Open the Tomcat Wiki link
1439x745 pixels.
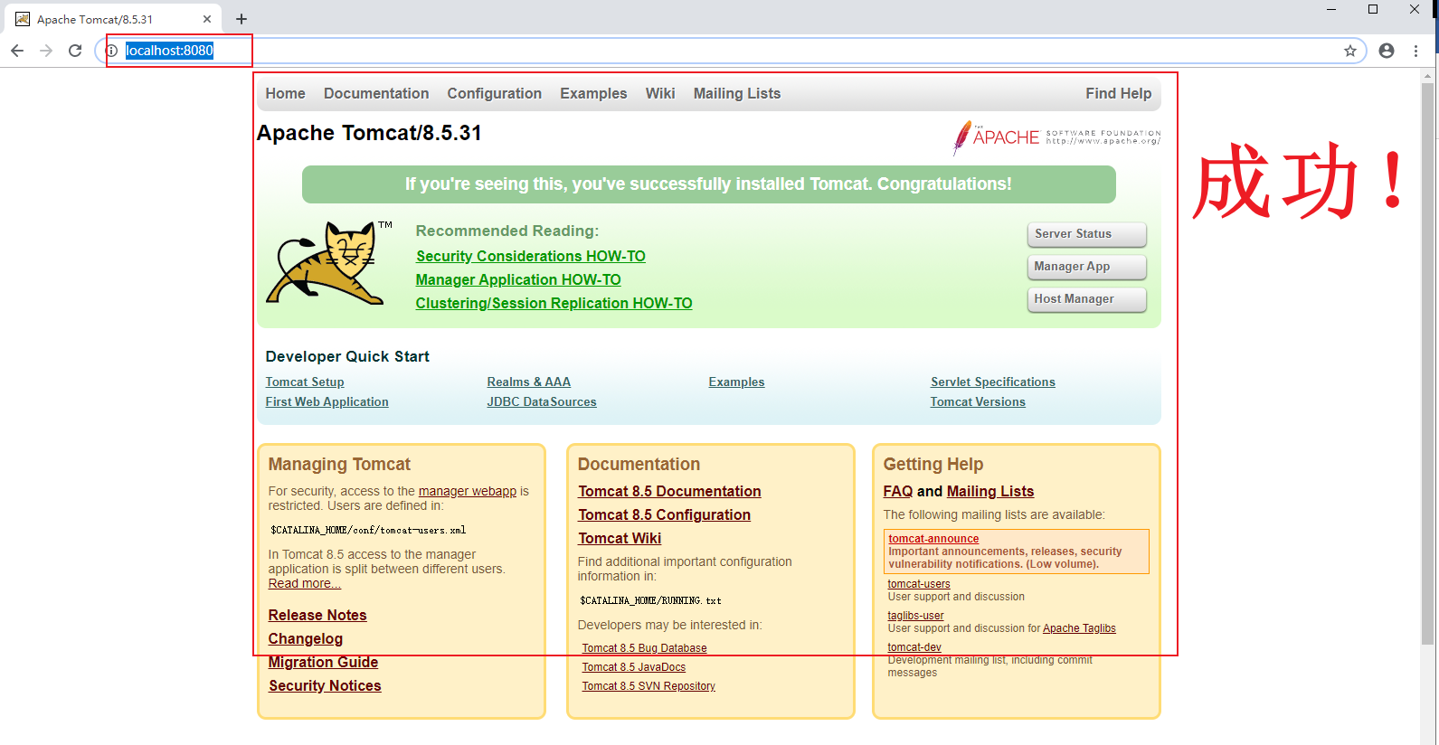click(620, 538)
